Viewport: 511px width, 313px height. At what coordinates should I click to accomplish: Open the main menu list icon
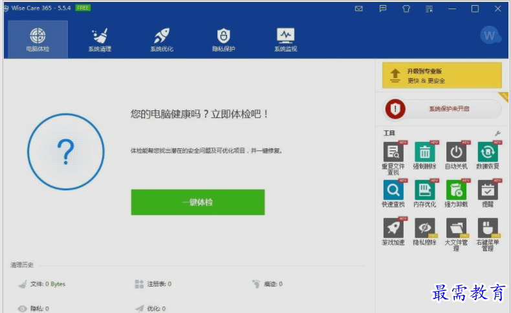(x=429, y=9)
